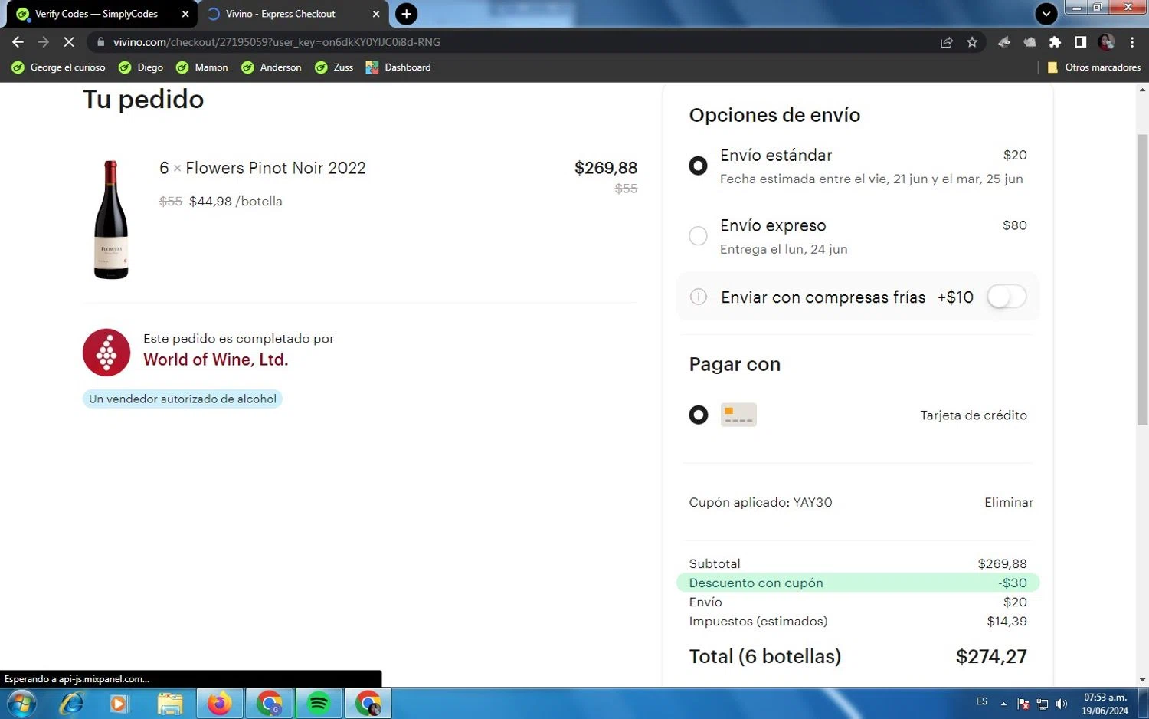The image size is (1149, 719).
Task: View site information via the lock icon
Action: [100, 42]
